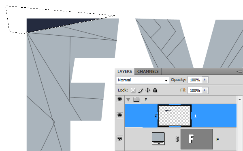Open the Fill slider arrow

205,90
